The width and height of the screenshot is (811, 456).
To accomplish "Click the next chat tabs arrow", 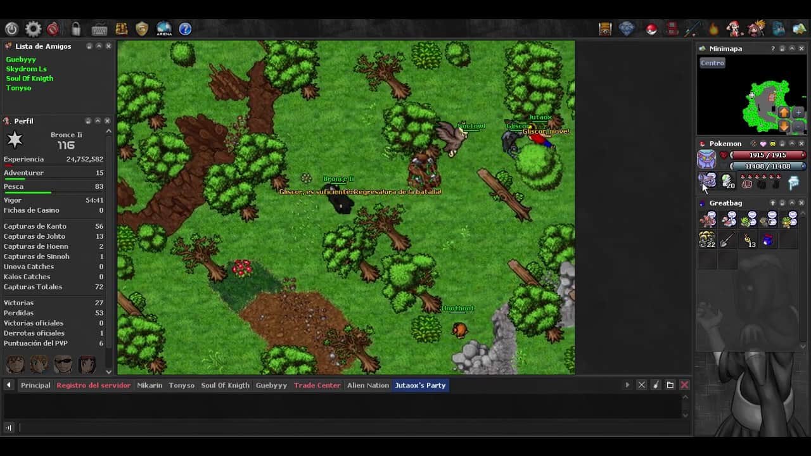I will pos(627,385).
